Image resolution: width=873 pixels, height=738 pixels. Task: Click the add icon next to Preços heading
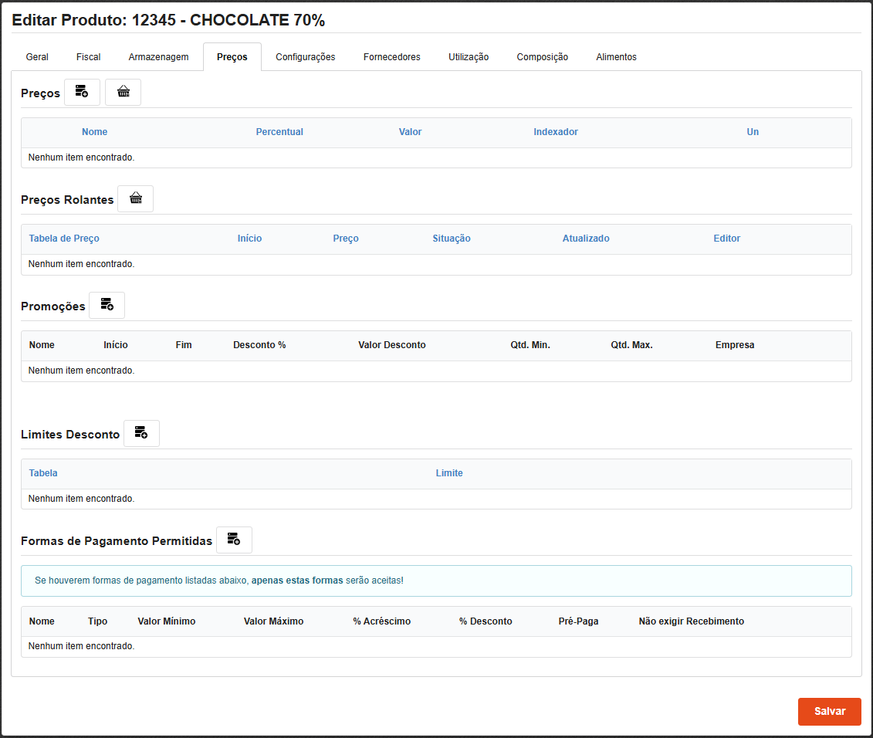click(82, 93)
